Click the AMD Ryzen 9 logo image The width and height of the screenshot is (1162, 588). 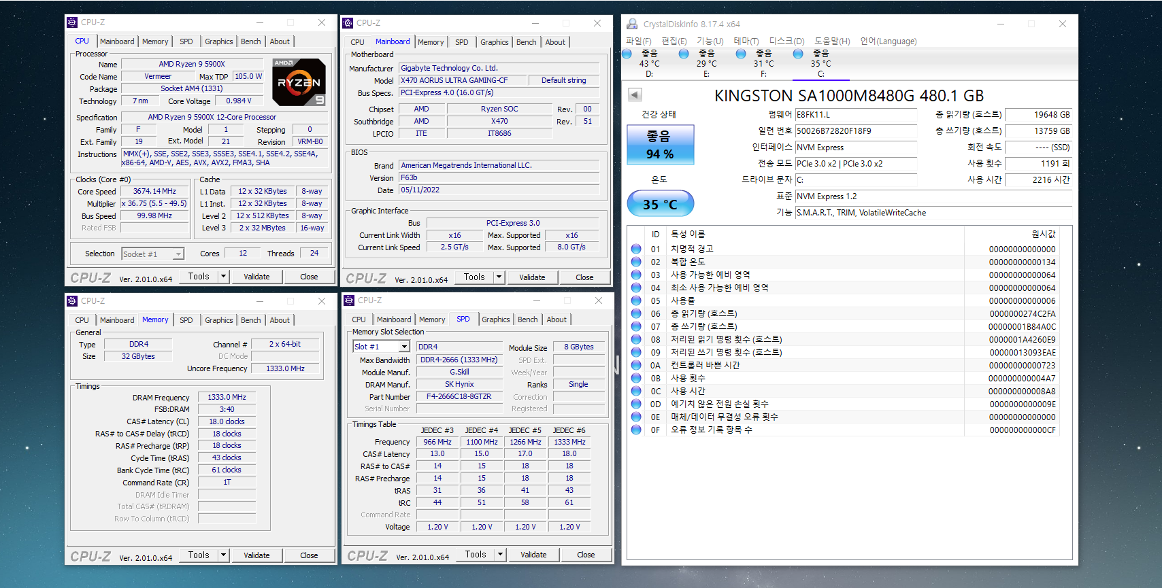[x=299, y=82]
